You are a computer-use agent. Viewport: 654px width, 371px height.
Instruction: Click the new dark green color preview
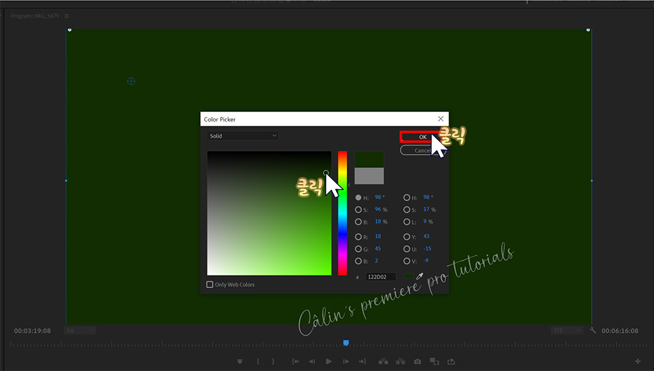[x=369, y=159]
